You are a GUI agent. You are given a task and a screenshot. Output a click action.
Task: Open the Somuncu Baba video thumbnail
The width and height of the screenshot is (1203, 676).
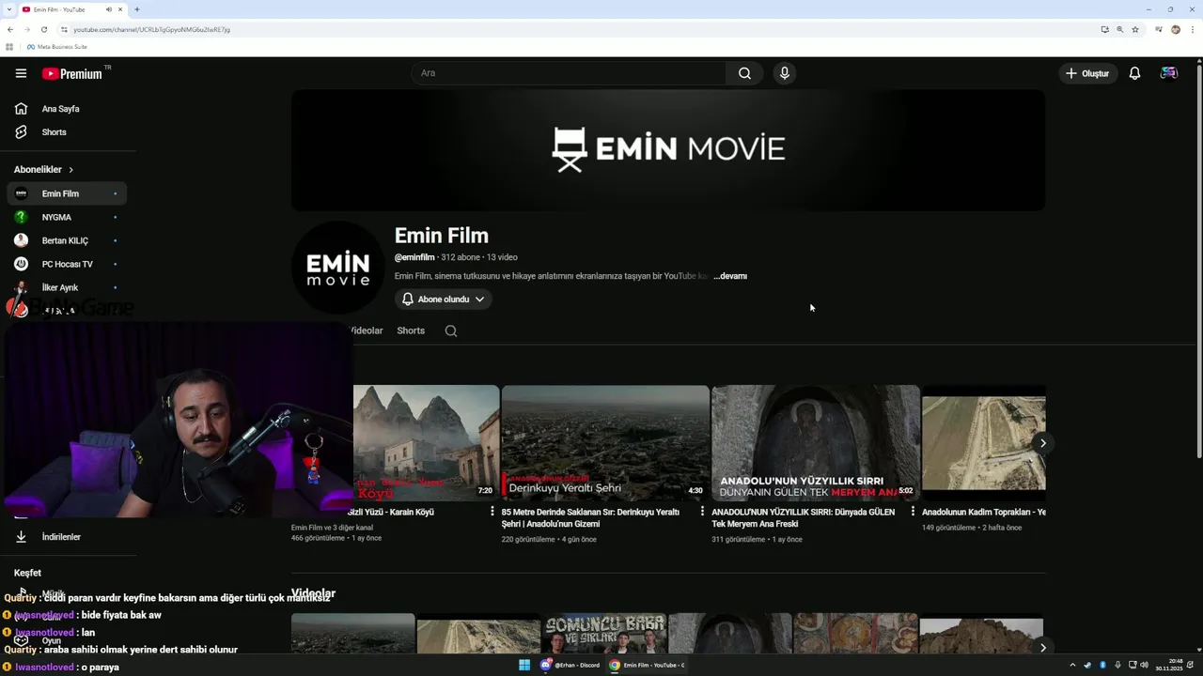click(605, 635)
